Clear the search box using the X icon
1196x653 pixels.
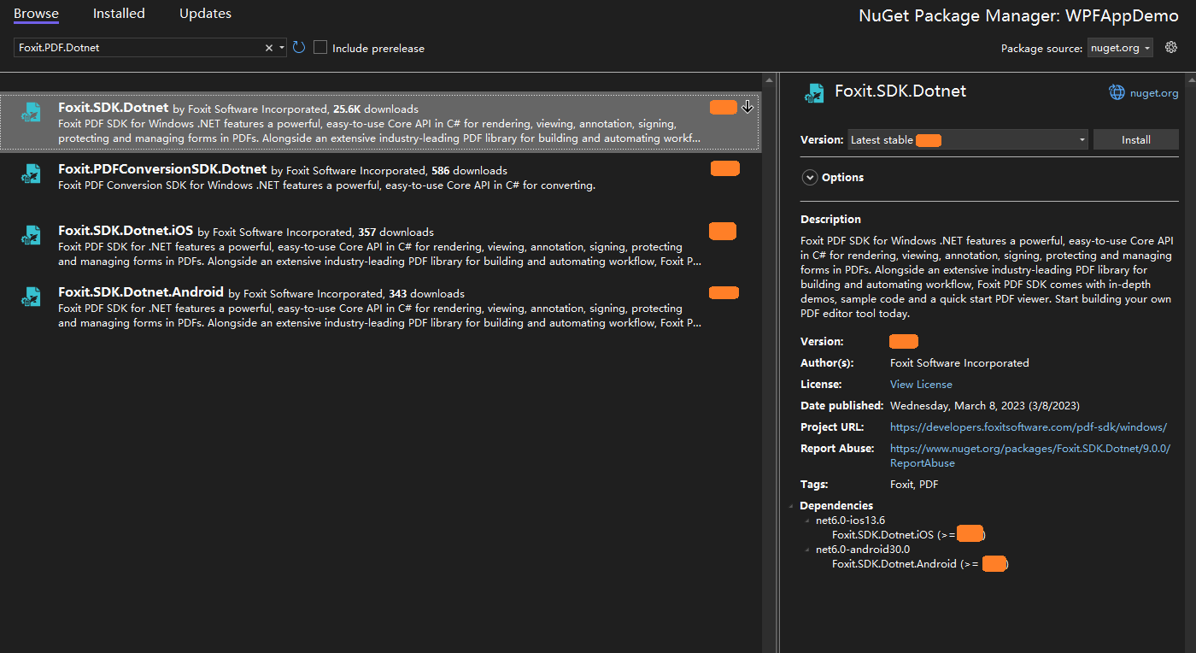coord(269,48)
